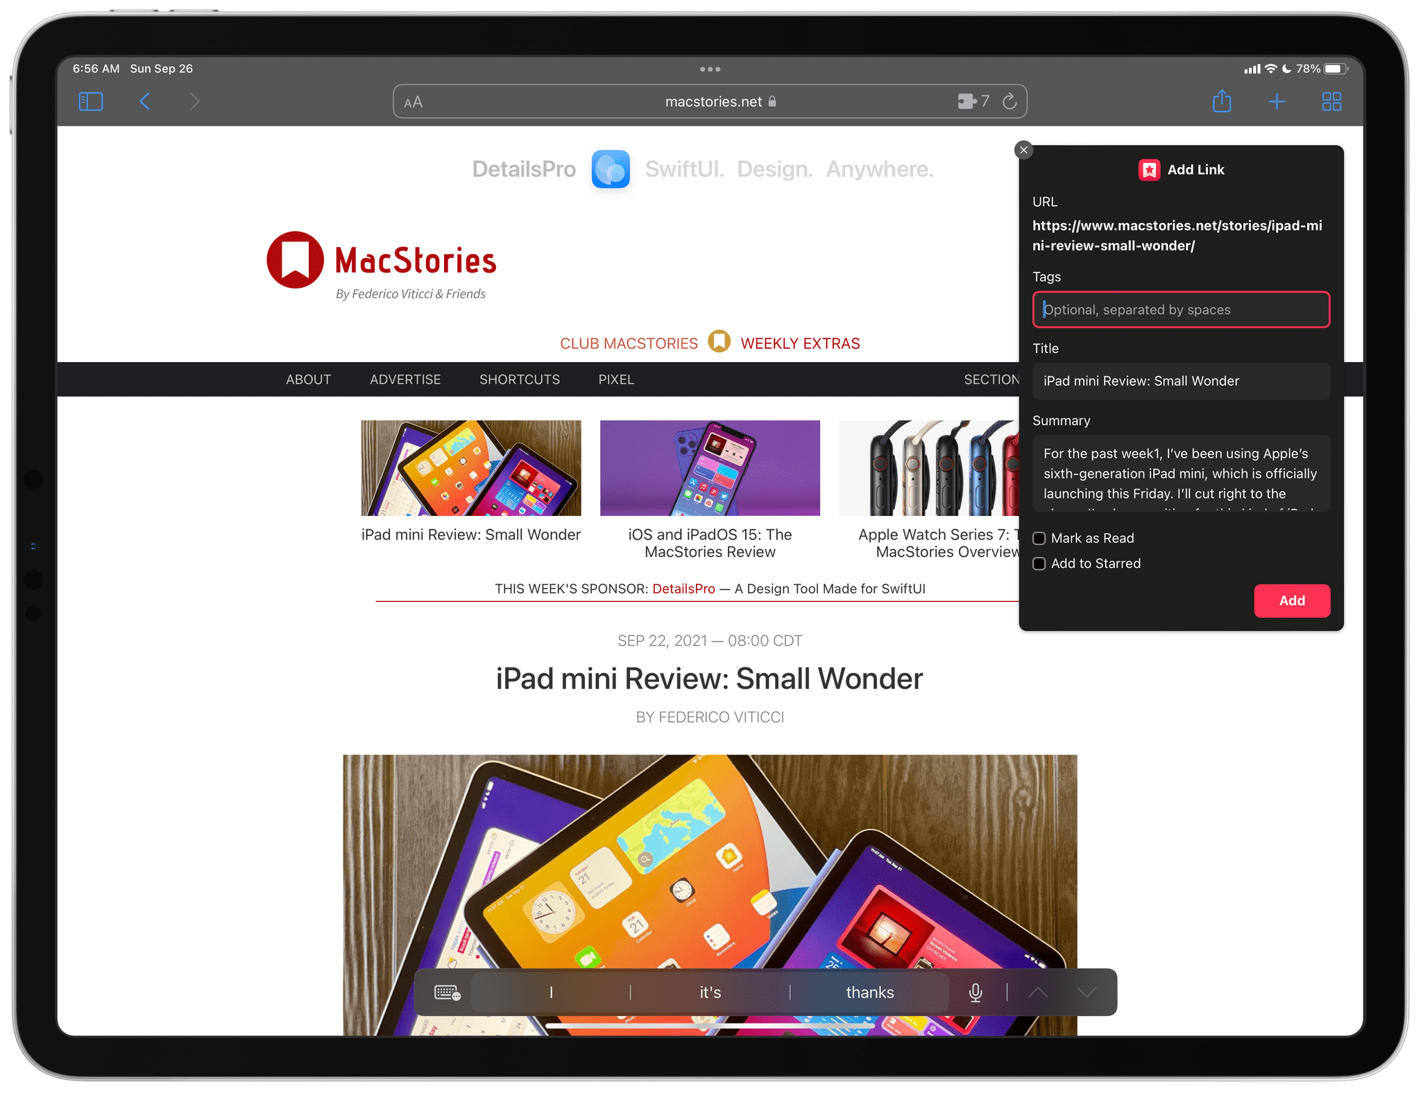Image resolution: width=1421 pixels, height=1093 pixels.
Task: Click the close X button on Add Link panel
Action: [1025, 150]
